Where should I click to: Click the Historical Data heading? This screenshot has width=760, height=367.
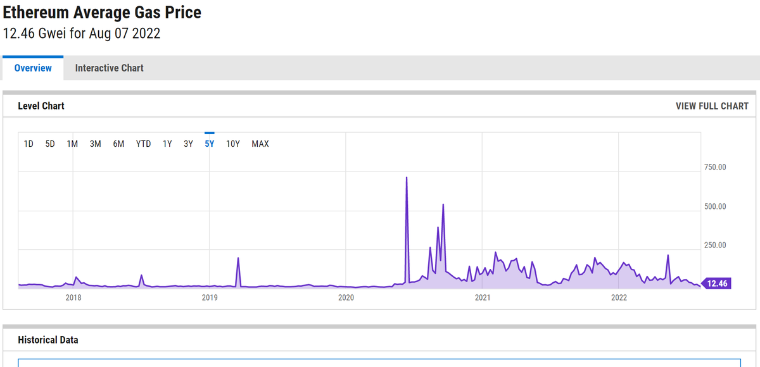[x=48, y=340]
